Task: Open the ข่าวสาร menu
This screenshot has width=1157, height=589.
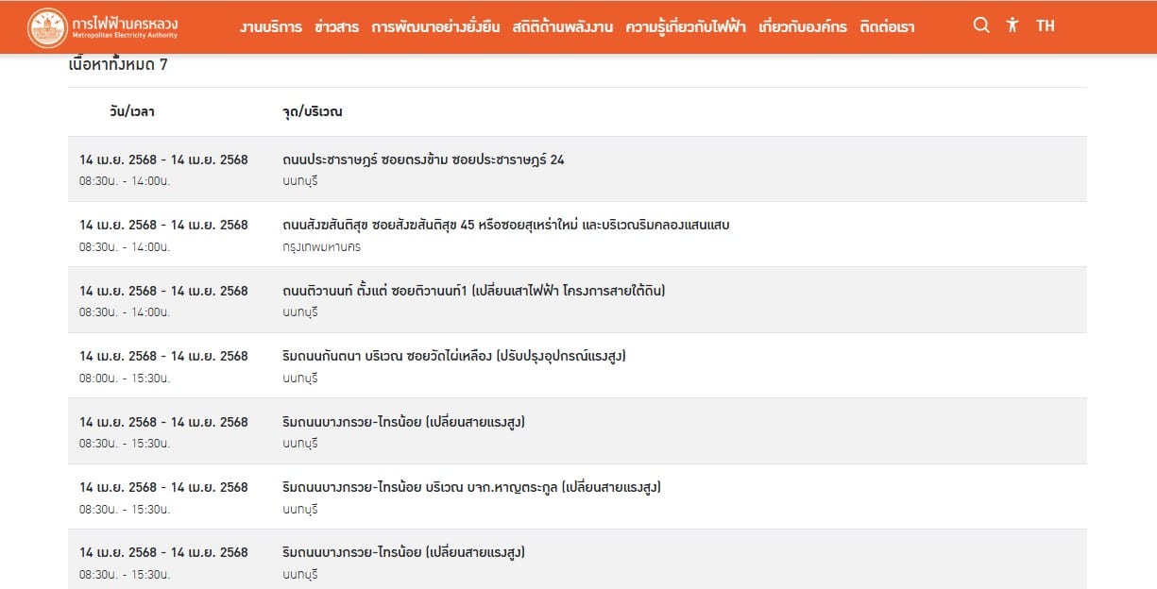Action: [337, 26]
